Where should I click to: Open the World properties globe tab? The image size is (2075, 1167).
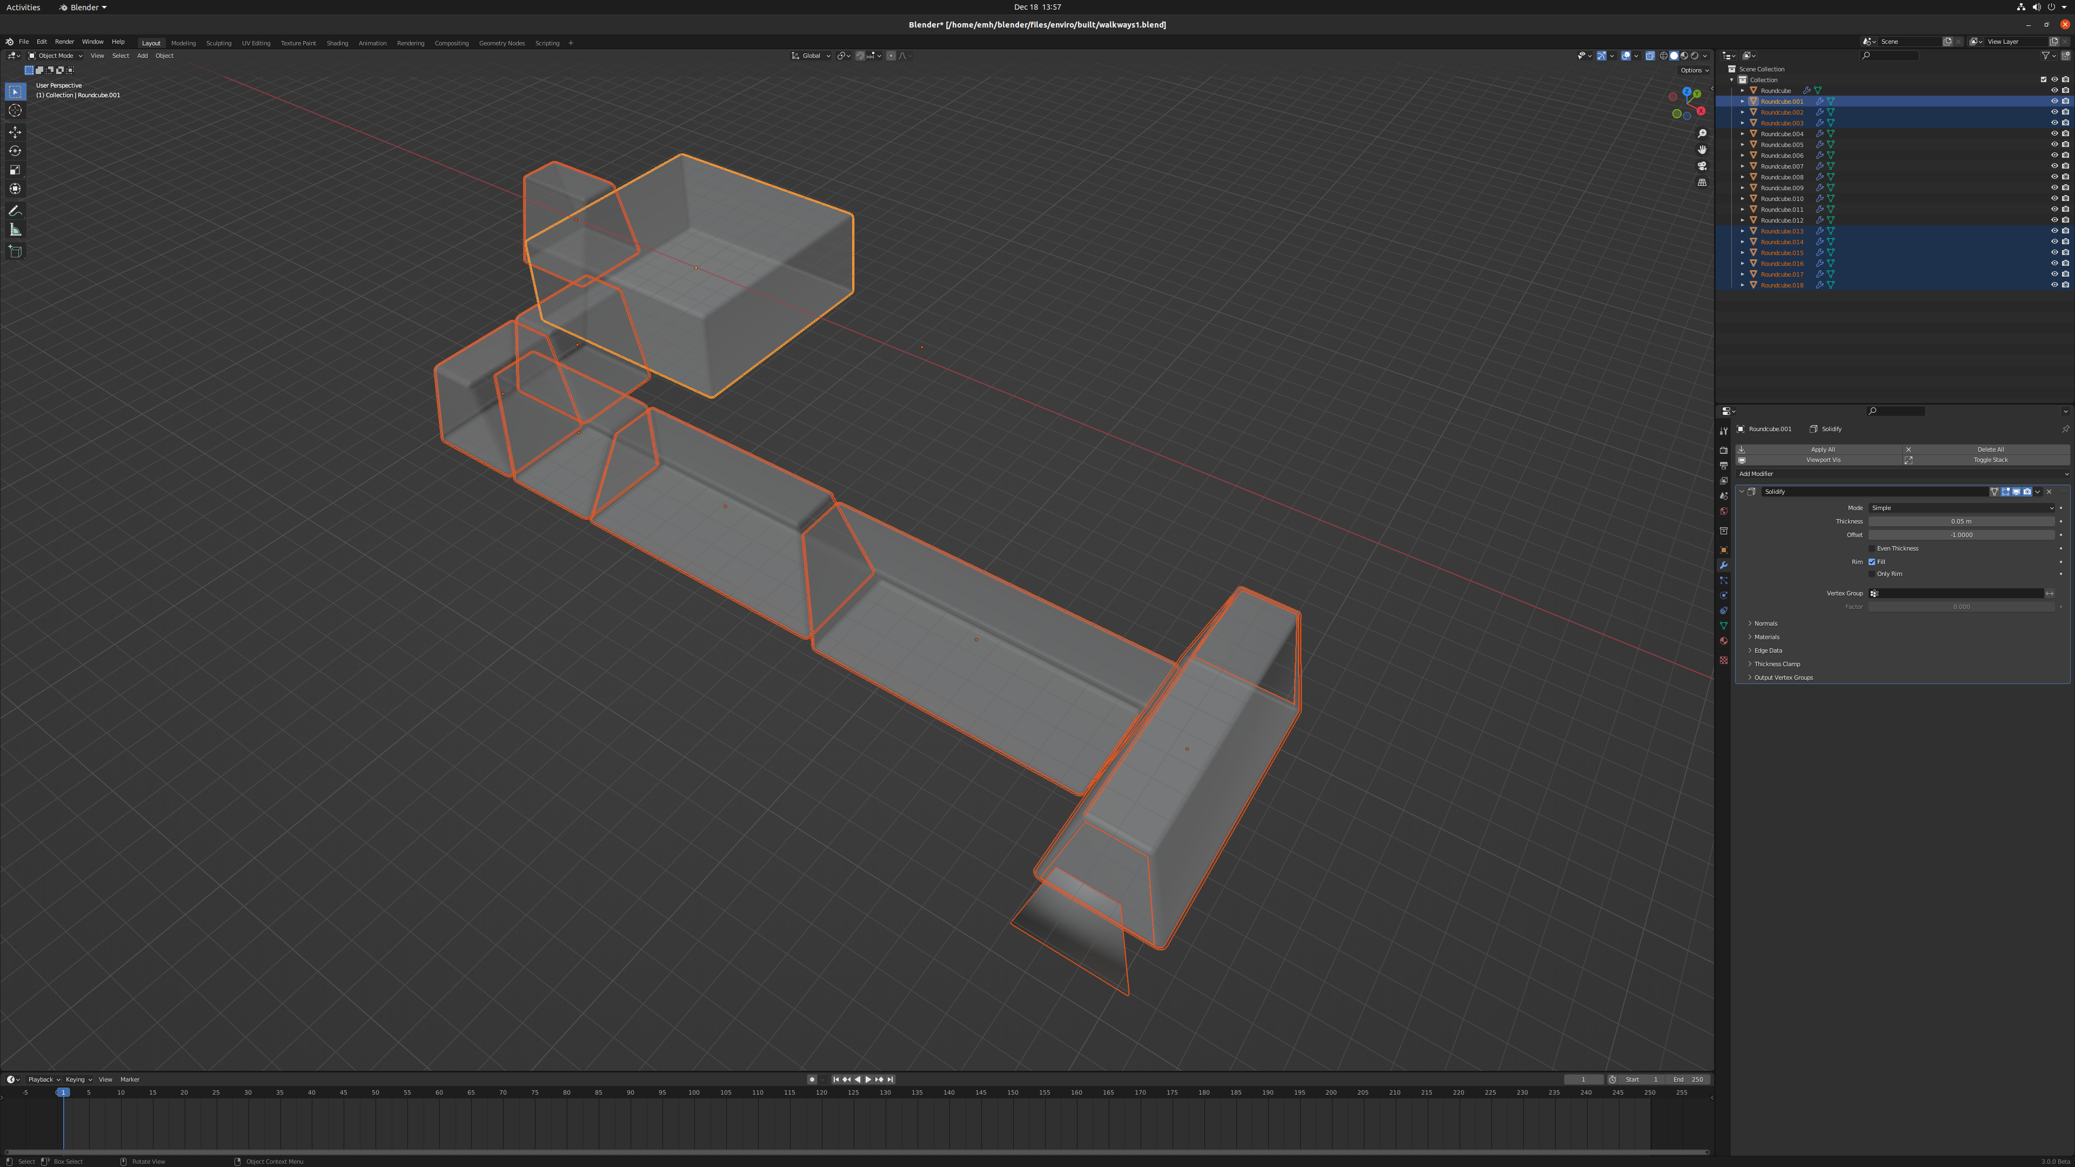click(x=1724, y=512)
